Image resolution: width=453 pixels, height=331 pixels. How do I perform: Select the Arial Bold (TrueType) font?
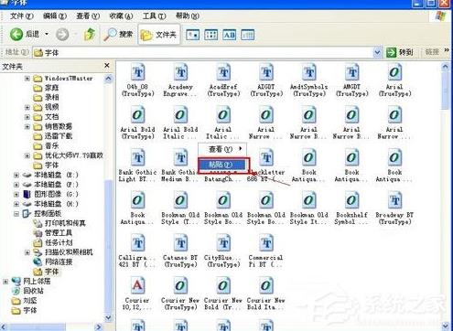coord(138,123)
